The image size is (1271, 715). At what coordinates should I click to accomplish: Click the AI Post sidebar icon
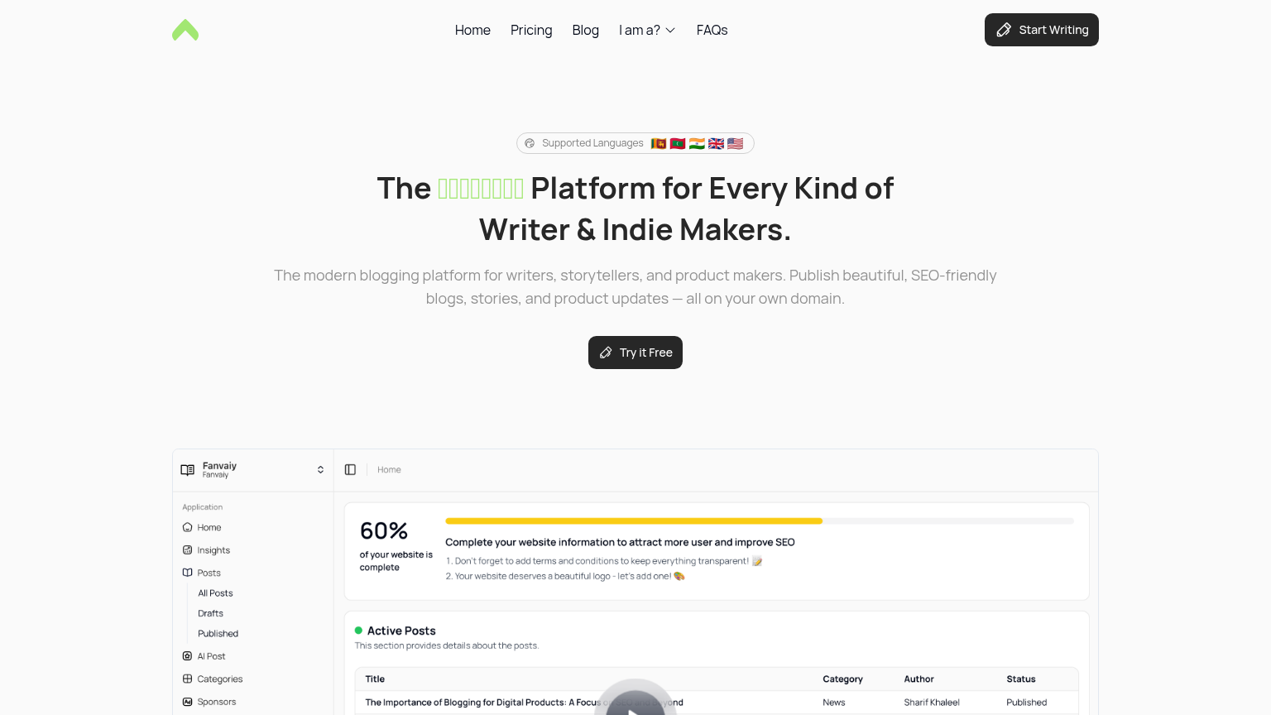coord(188,656)
